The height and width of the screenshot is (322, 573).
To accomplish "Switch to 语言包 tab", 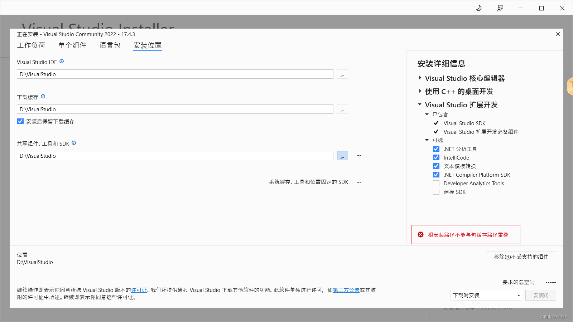I will 110,45.
